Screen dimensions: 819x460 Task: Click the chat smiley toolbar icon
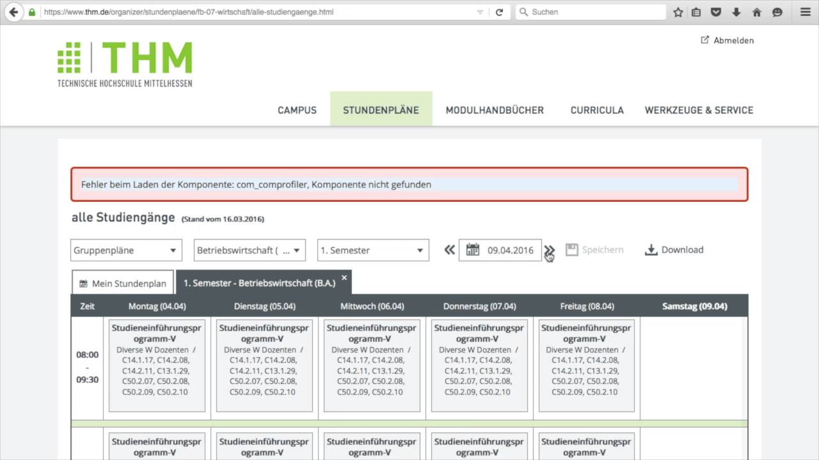pos(777,12)
